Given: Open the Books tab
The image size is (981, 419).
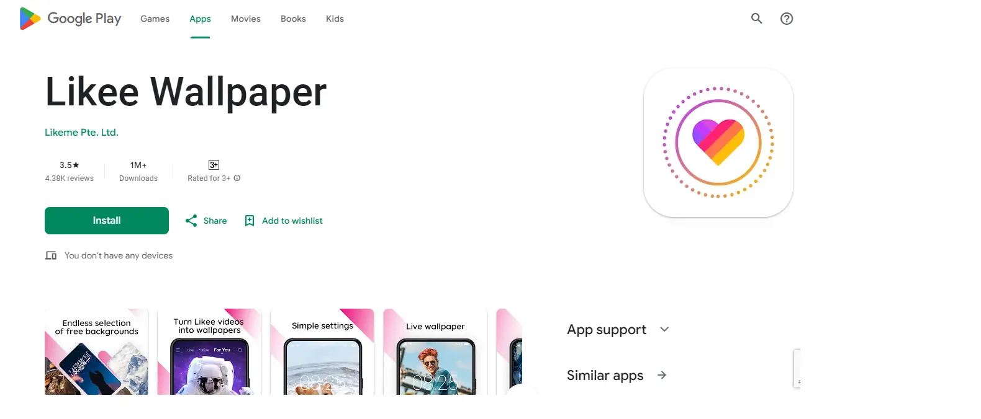Looking at the screenshot, I should pos(293,19).
